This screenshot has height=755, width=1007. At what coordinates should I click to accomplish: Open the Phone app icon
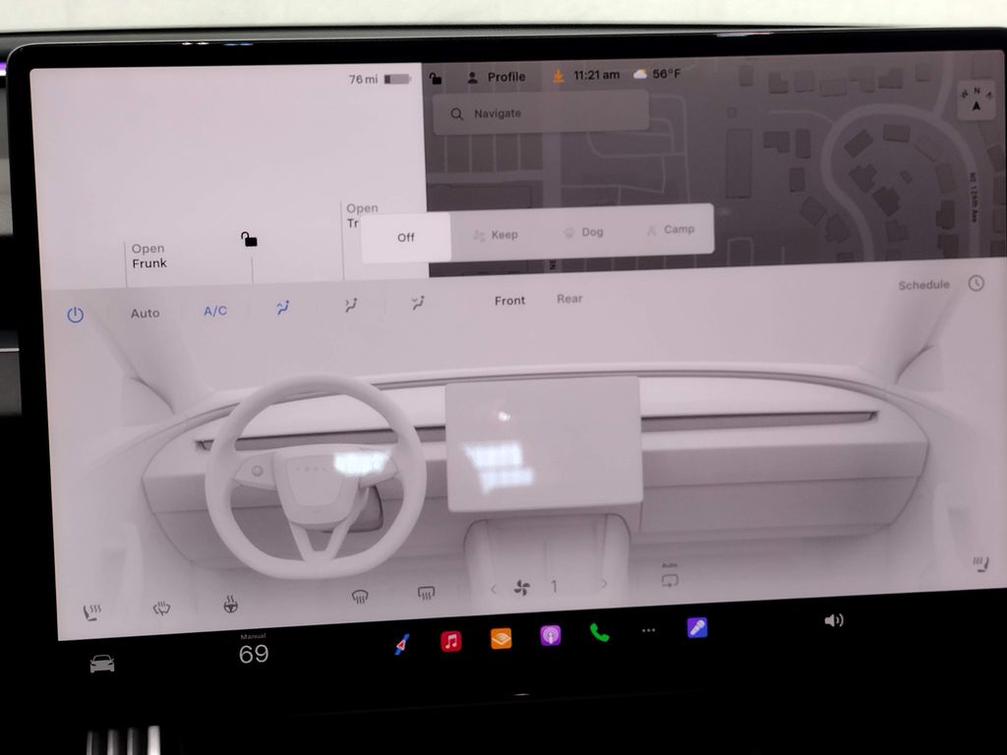point(598,636)
